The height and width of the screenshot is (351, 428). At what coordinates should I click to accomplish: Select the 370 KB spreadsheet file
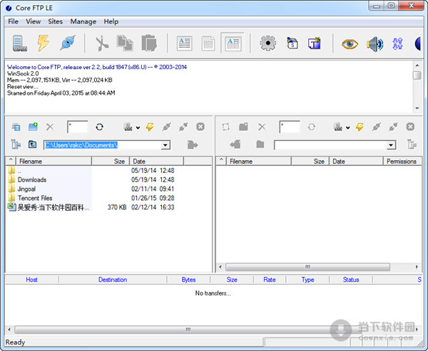tap(53, 207)
